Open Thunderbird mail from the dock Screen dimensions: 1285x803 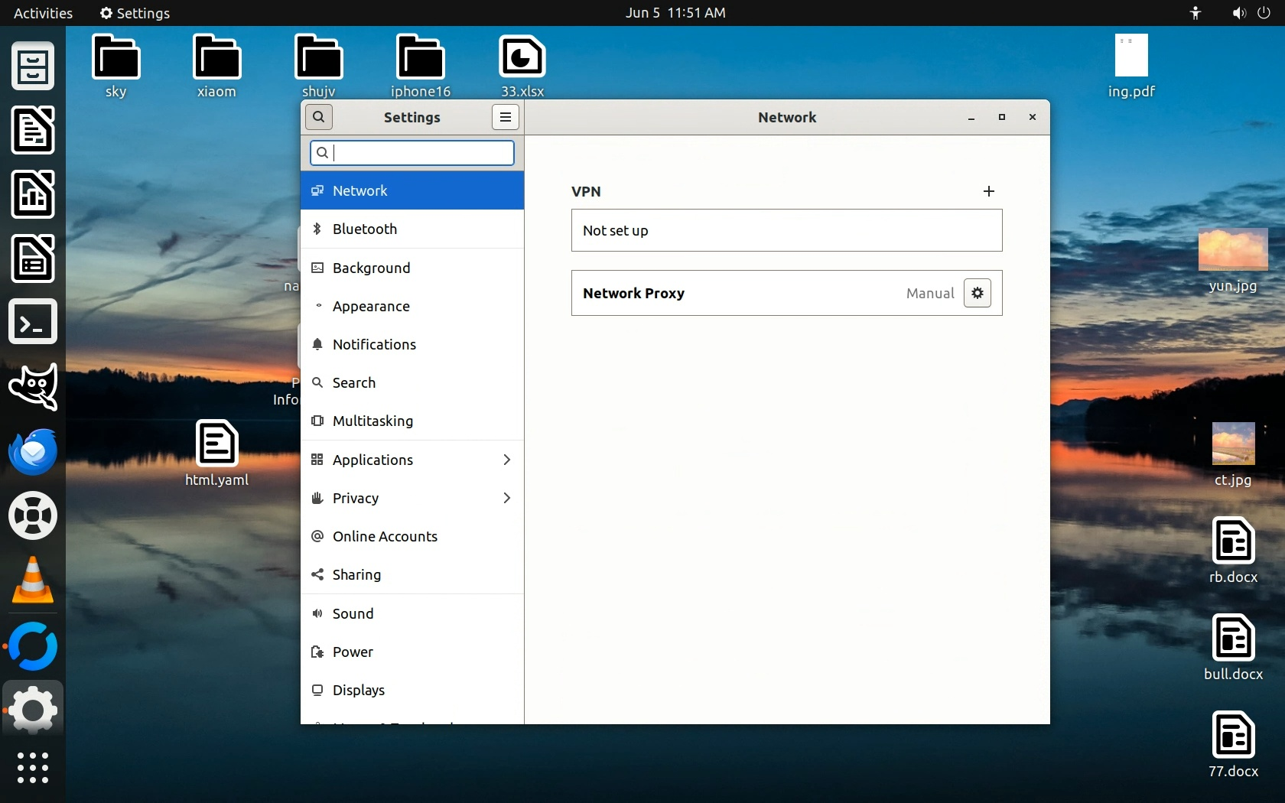coord(33,451)
